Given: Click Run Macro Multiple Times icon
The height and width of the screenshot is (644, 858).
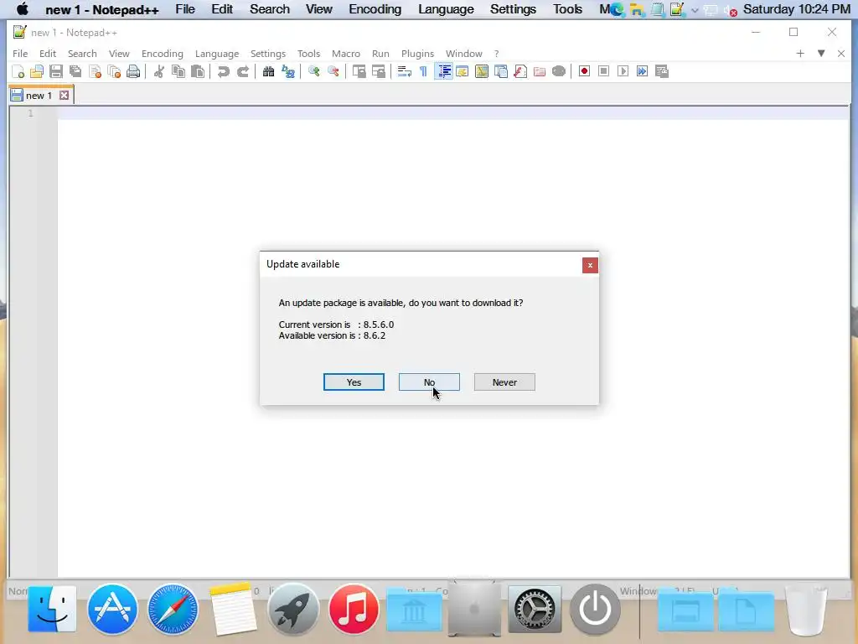Looking at the screenshot, I should (x=643, y=71).
